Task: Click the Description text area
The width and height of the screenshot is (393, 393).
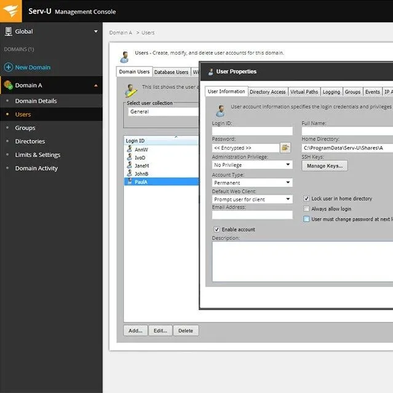Action: pyautogui.click(x=303, y=262)
